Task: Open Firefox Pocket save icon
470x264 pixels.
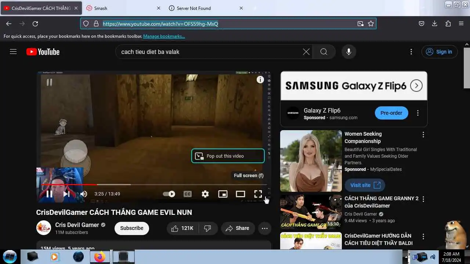Action: (x=422, y=23)
